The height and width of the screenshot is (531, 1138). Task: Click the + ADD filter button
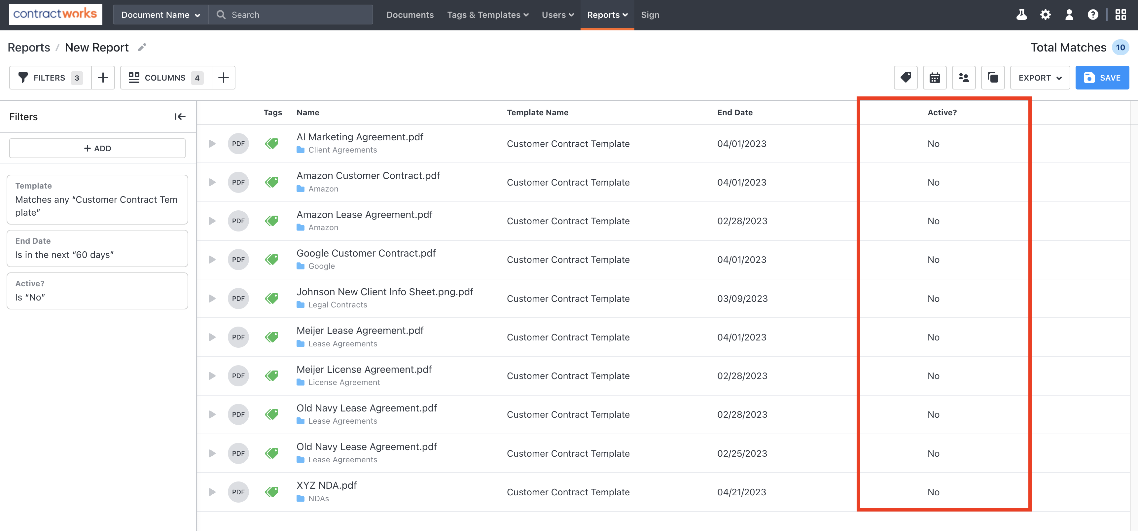97,148
